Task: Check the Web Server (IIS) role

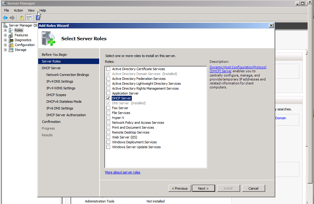Action: point(108,137)
